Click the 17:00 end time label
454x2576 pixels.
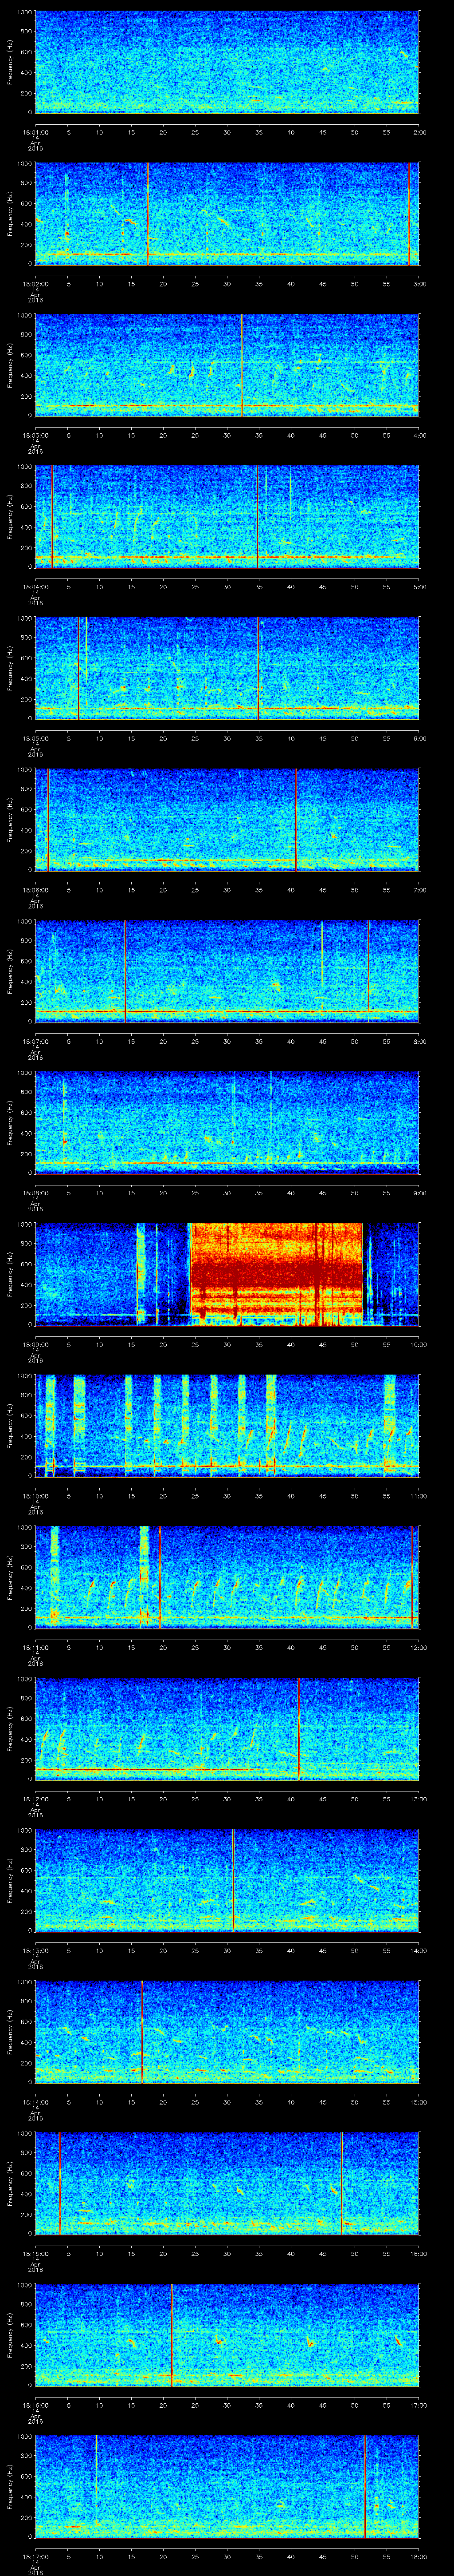point(418,2405)
